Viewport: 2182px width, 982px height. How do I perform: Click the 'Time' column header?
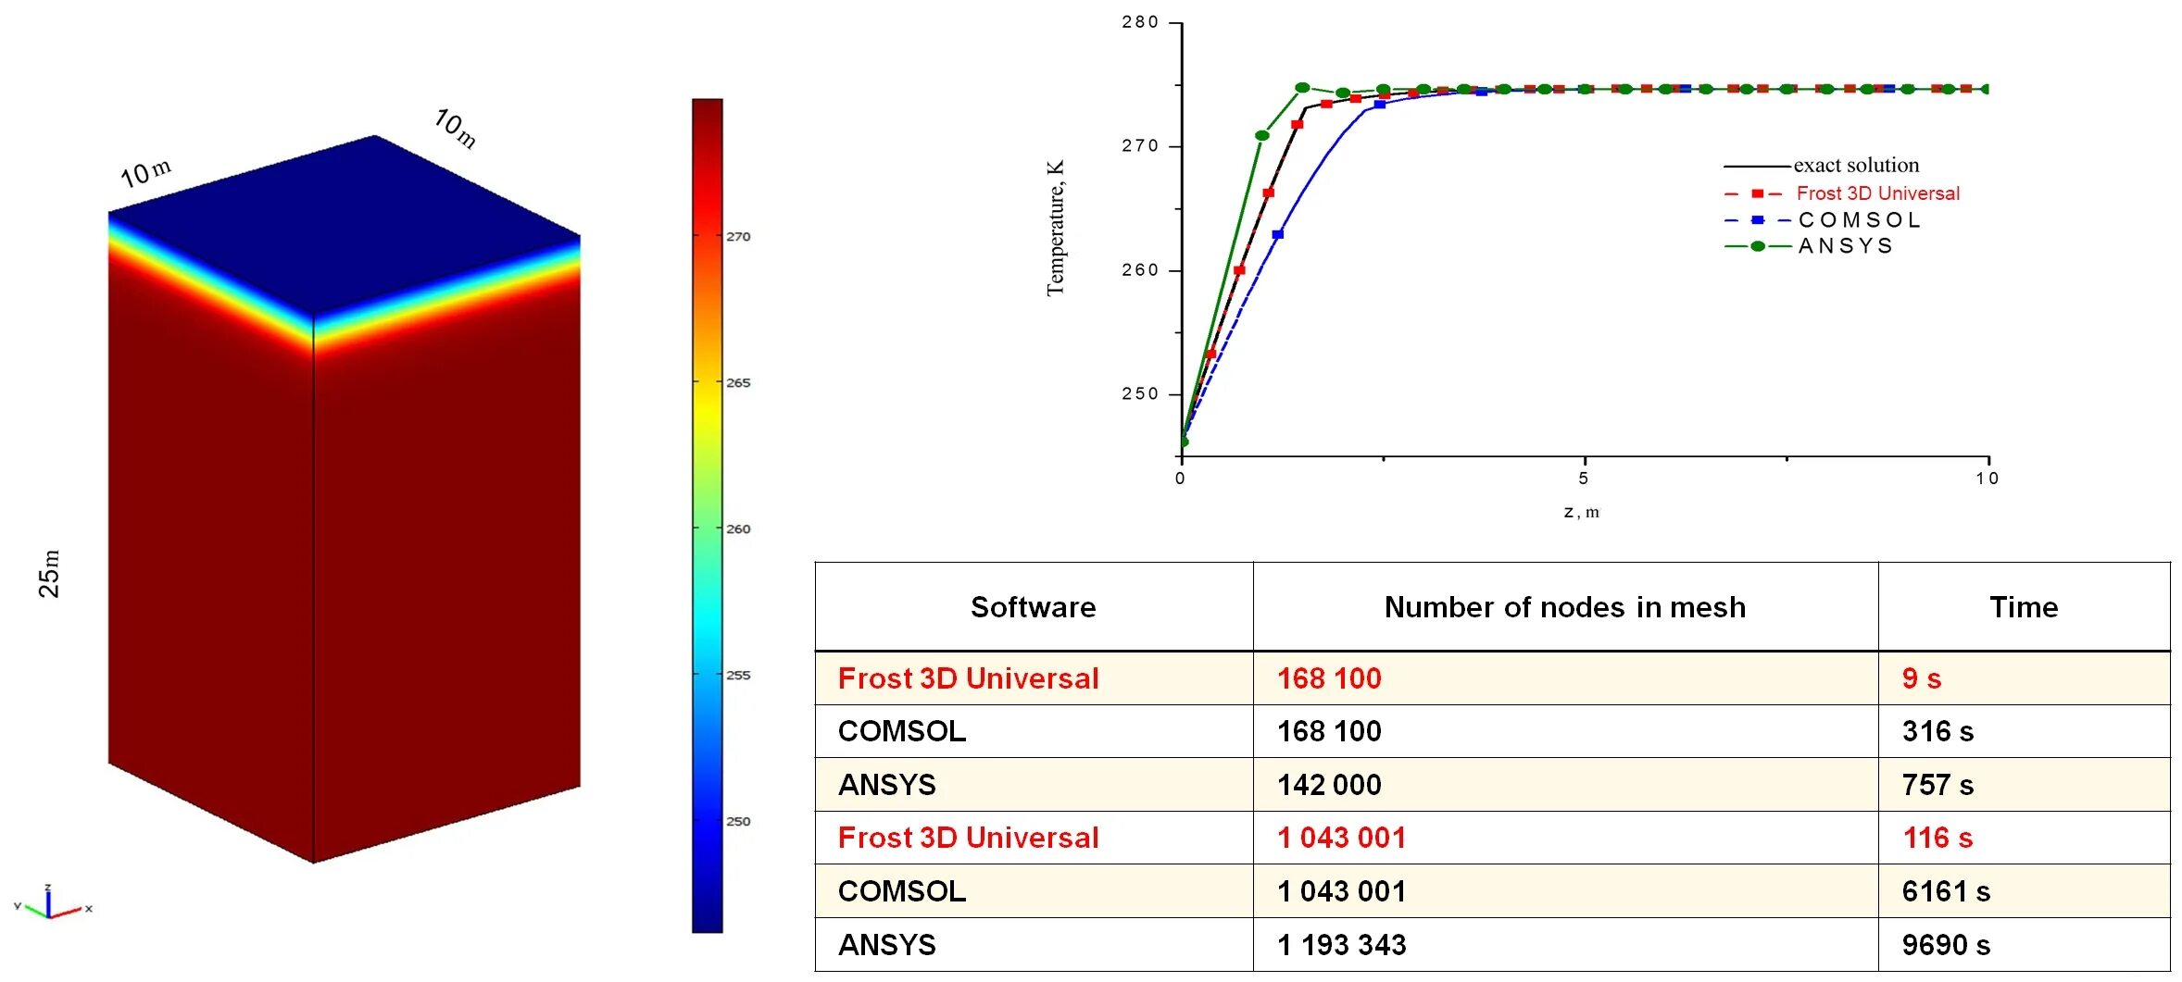[x=2025, y=607]
